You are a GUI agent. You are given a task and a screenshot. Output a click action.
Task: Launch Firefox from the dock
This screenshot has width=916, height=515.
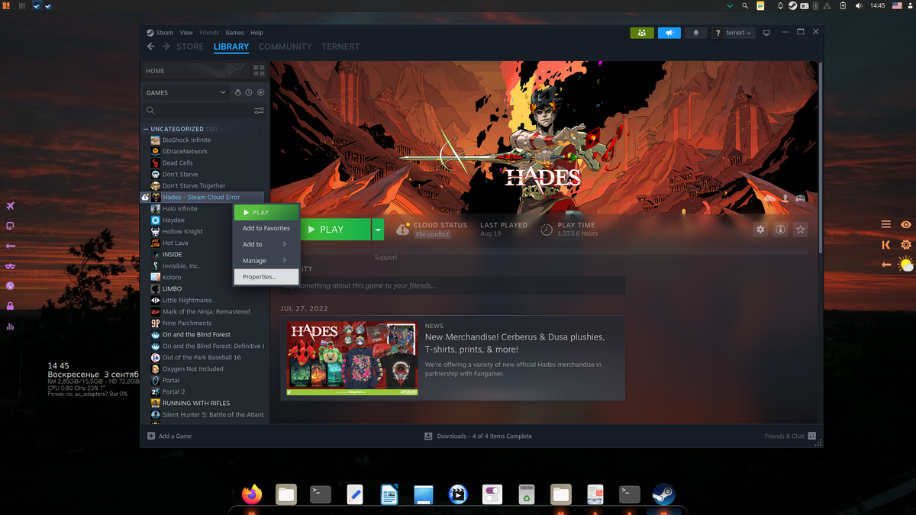(251, 494)
